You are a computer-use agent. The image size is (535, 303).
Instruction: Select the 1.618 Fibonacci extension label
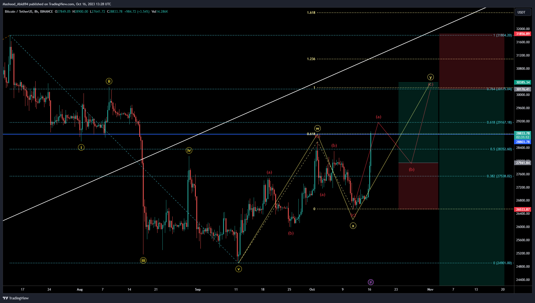pos(311,13)
